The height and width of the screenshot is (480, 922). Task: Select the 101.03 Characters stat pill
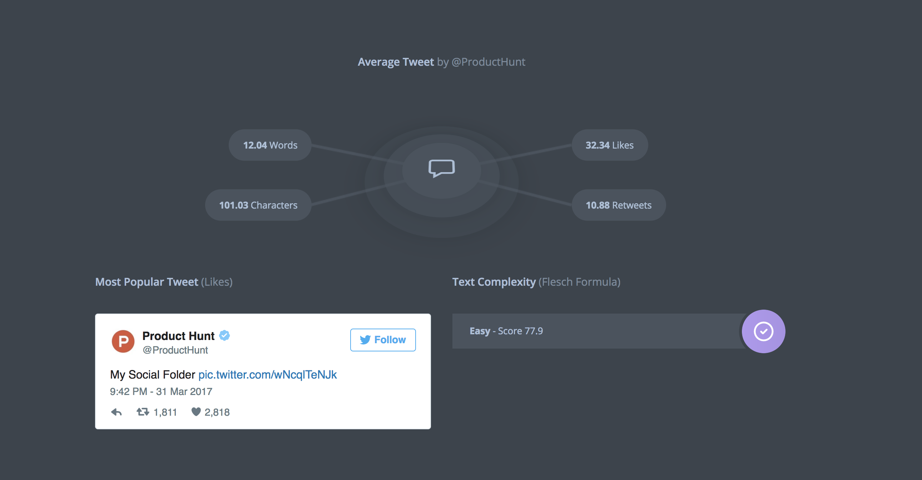coord(258,205)
